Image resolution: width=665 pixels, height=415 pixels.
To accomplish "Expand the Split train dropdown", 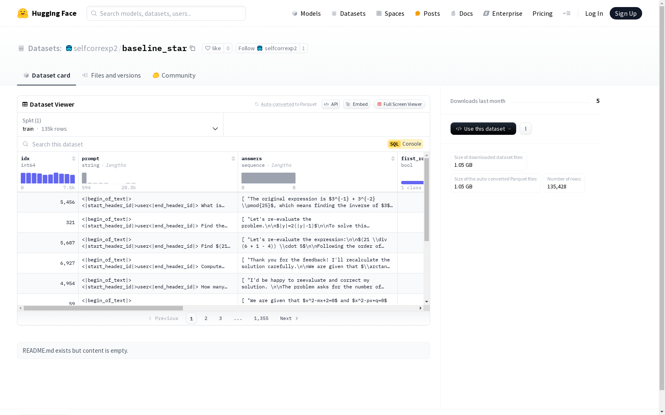I will (120, 124).
